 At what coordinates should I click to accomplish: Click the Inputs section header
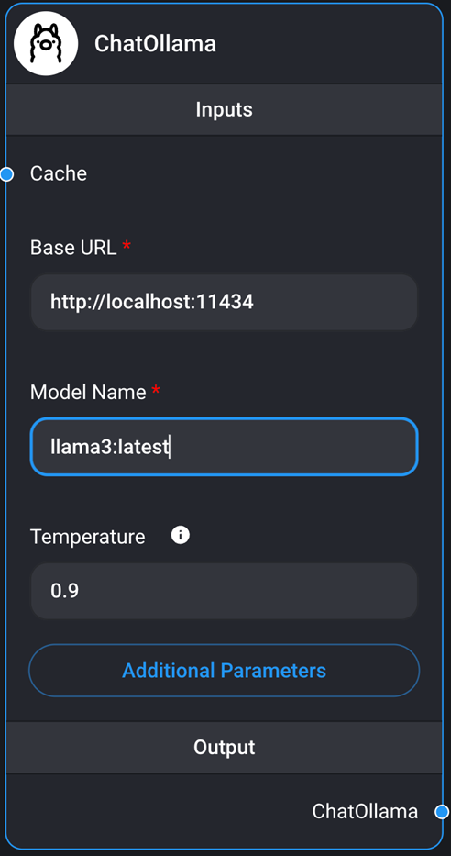coord(225,110)
